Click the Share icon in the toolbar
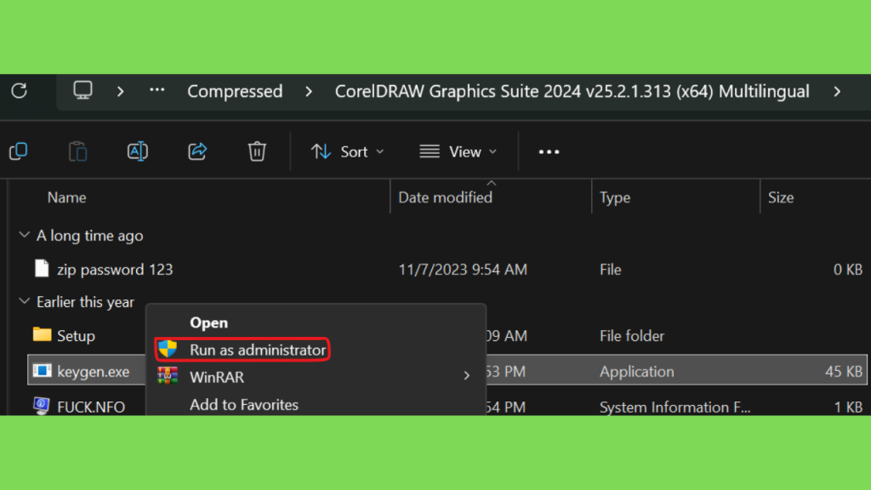The height and width of the screenshot is (490, 871). pyautogui.click(x=197, y=151)
